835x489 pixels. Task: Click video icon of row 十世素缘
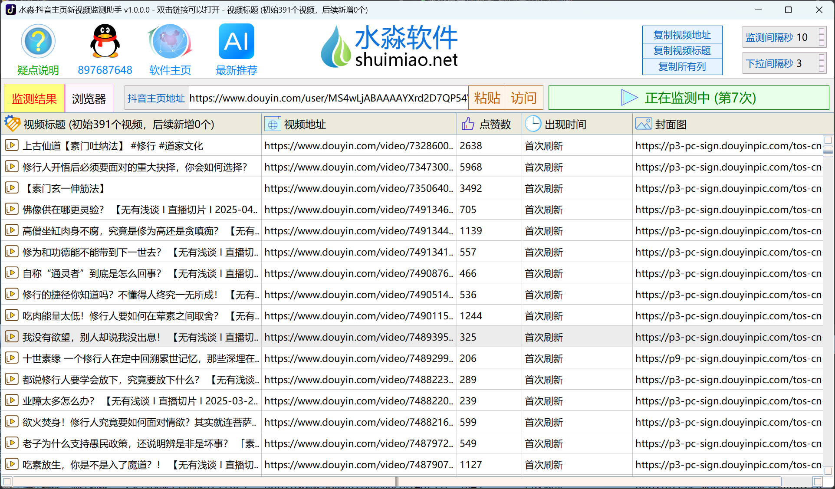point(12,358)
